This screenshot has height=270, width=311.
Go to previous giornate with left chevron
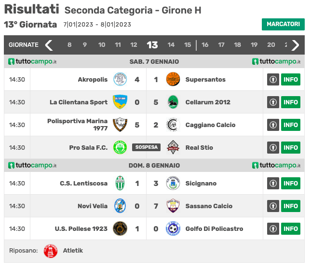pos(49,45)
